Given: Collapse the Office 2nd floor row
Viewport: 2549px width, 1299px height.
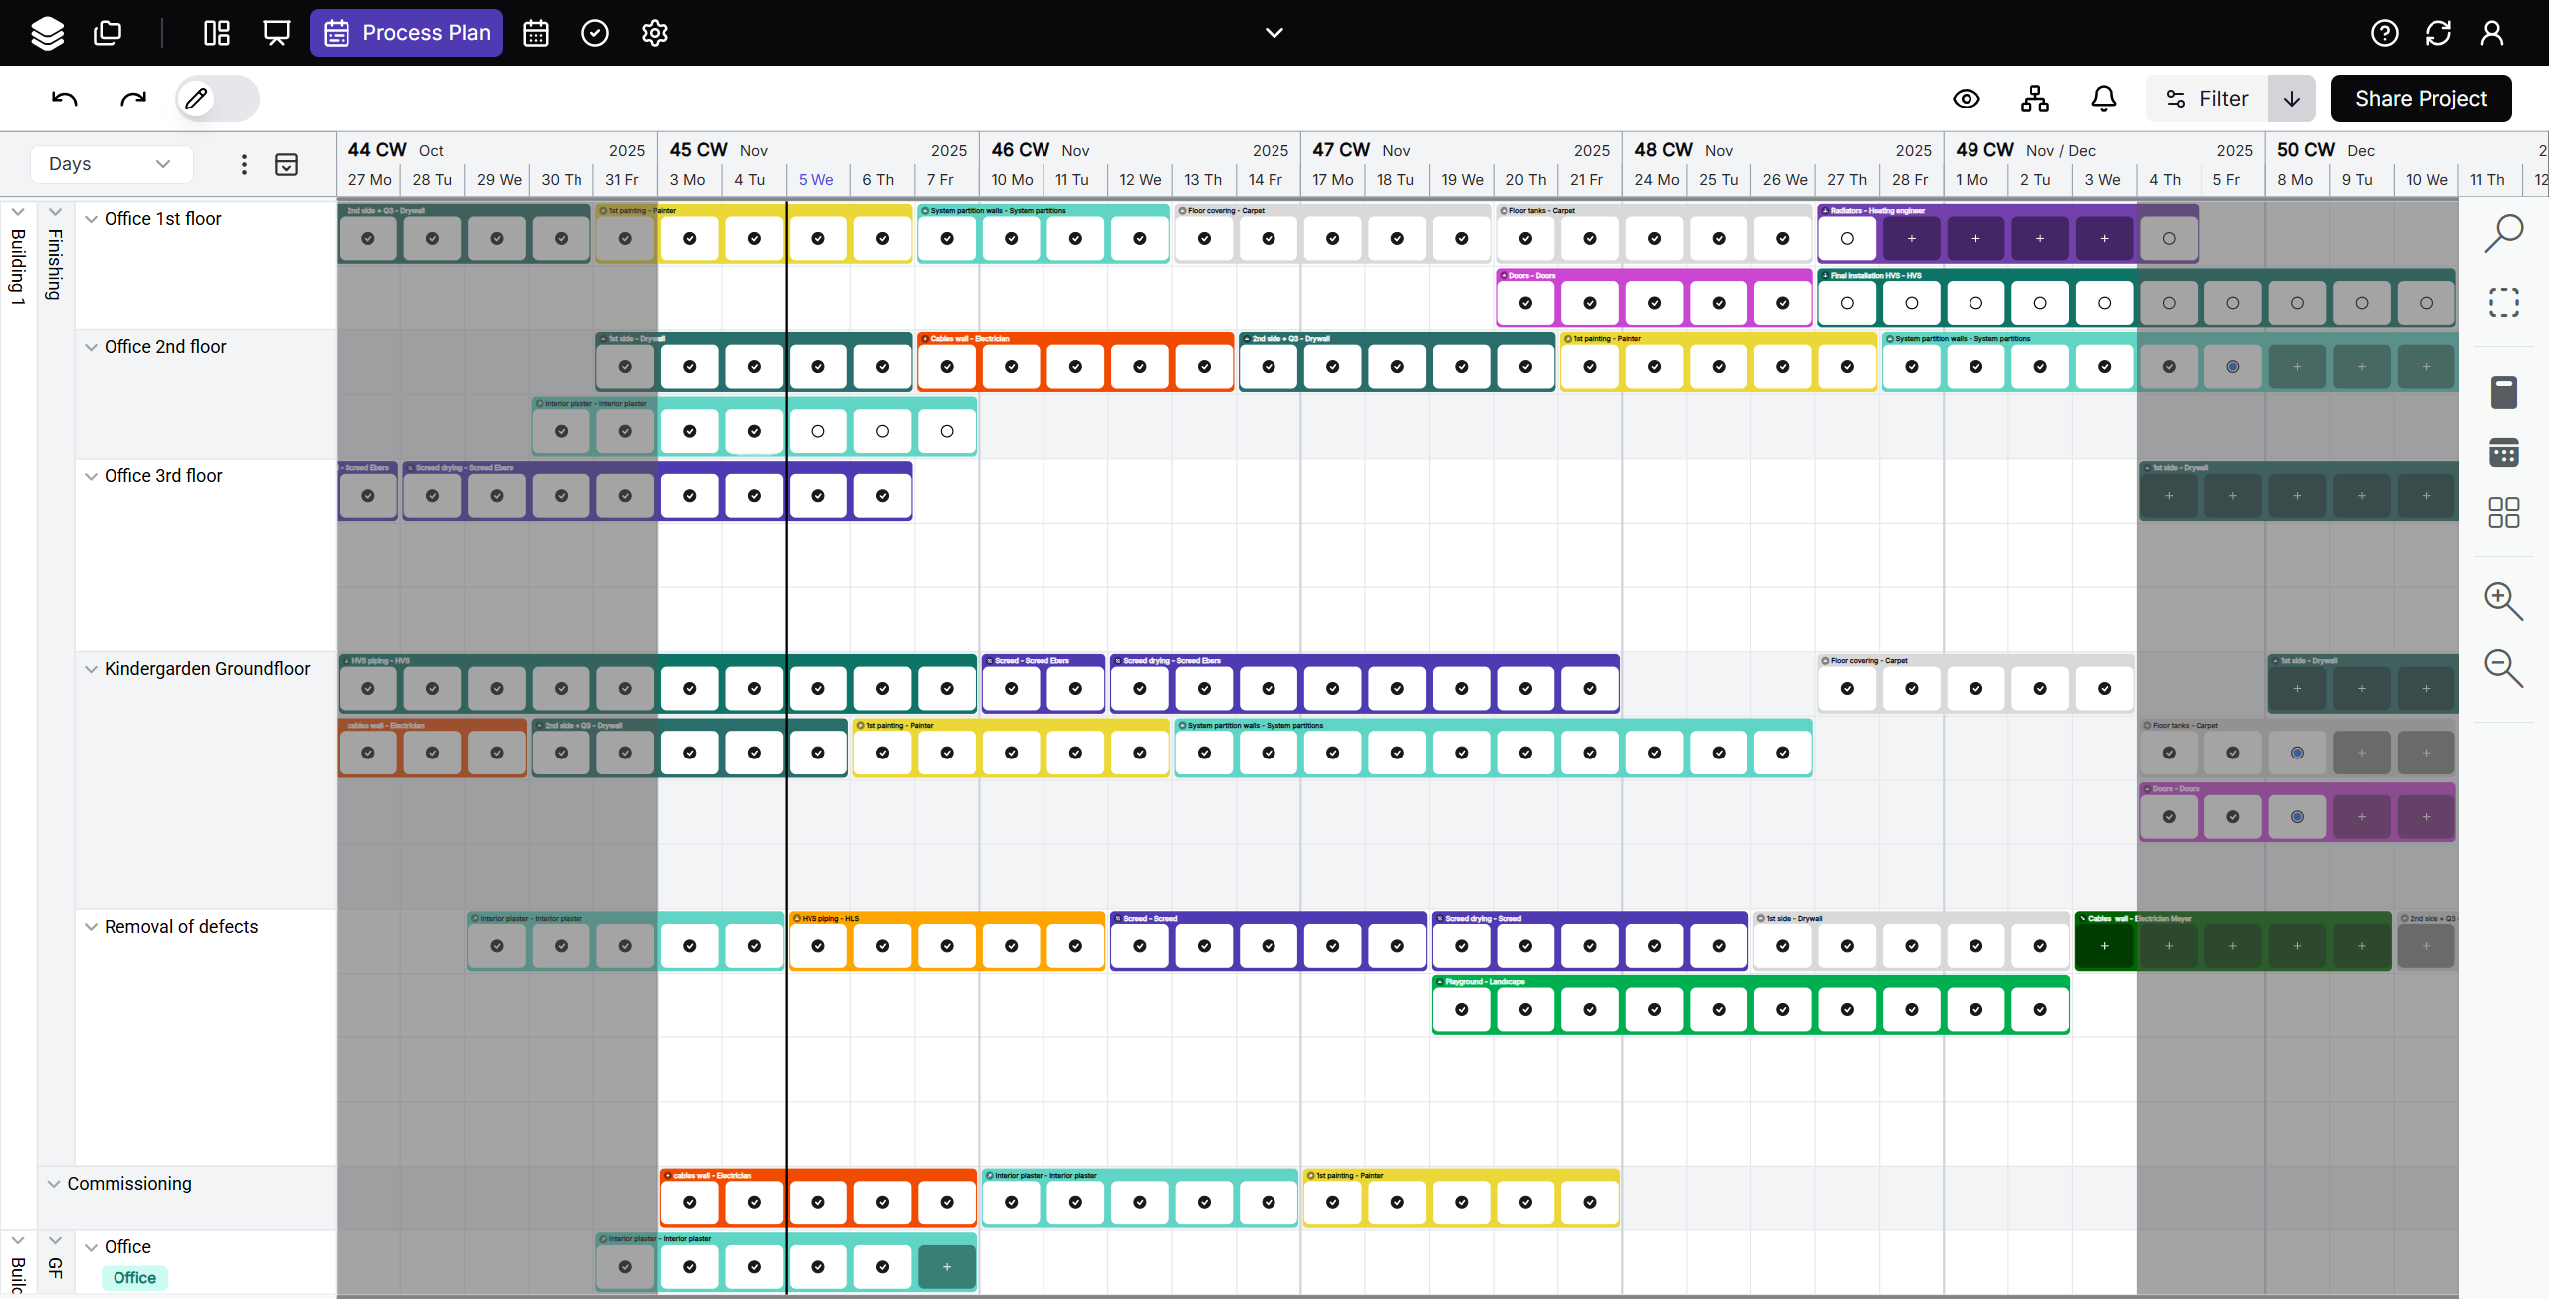Looking at the screenshot, I should tap(91, 347).
